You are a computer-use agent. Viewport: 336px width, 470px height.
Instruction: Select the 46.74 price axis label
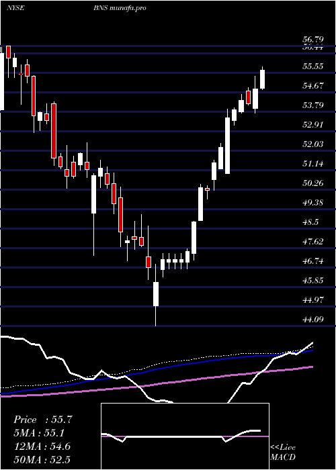click(313, 261)
